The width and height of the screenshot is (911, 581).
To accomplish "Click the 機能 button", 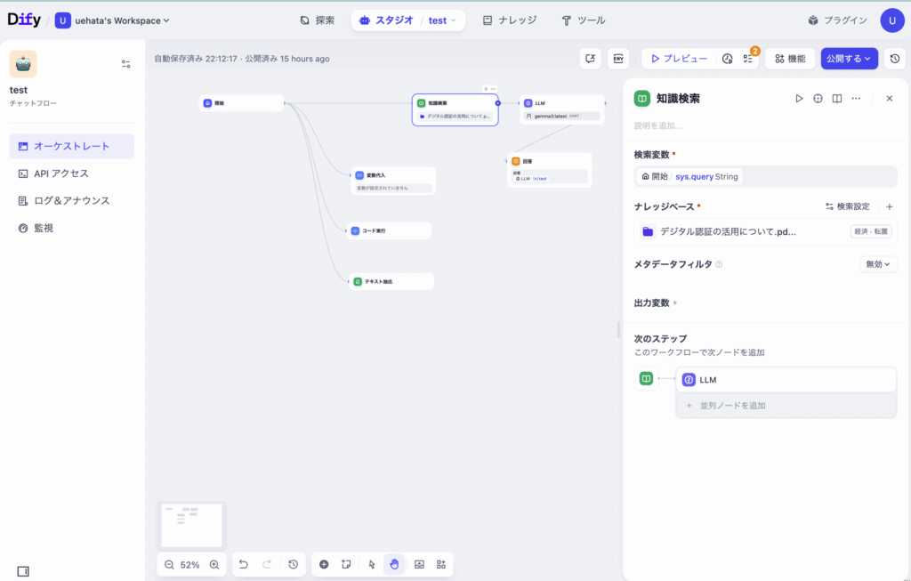I will pos(790,59).
